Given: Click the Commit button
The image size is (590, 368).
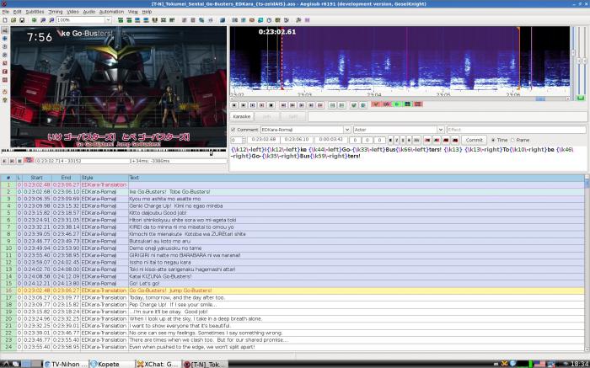Looking at the screenshot, I should 474,140.
